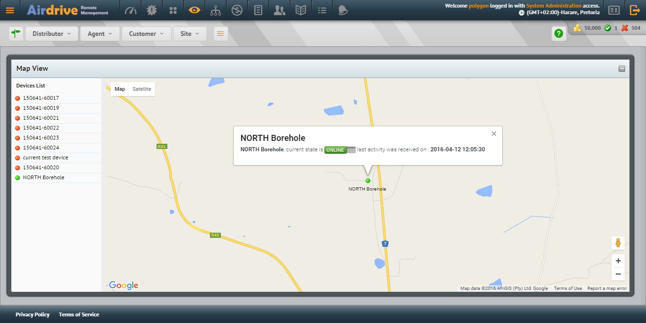The width and height of the screenshot is (646, 323).
Task: Switch to Satellite view type
Action: pos(142,89)
